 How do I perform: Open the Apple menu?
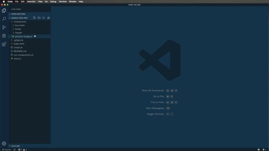pos(4,2)
